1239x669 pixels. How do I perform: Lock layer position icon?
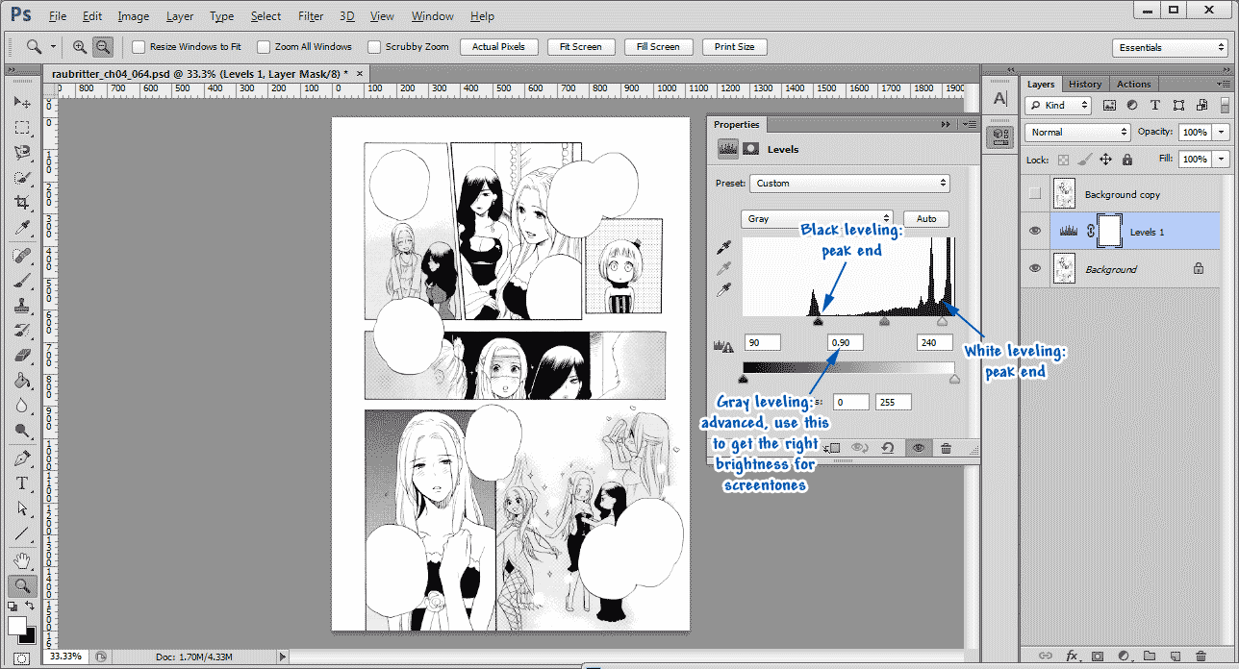tap(1106, 160)
